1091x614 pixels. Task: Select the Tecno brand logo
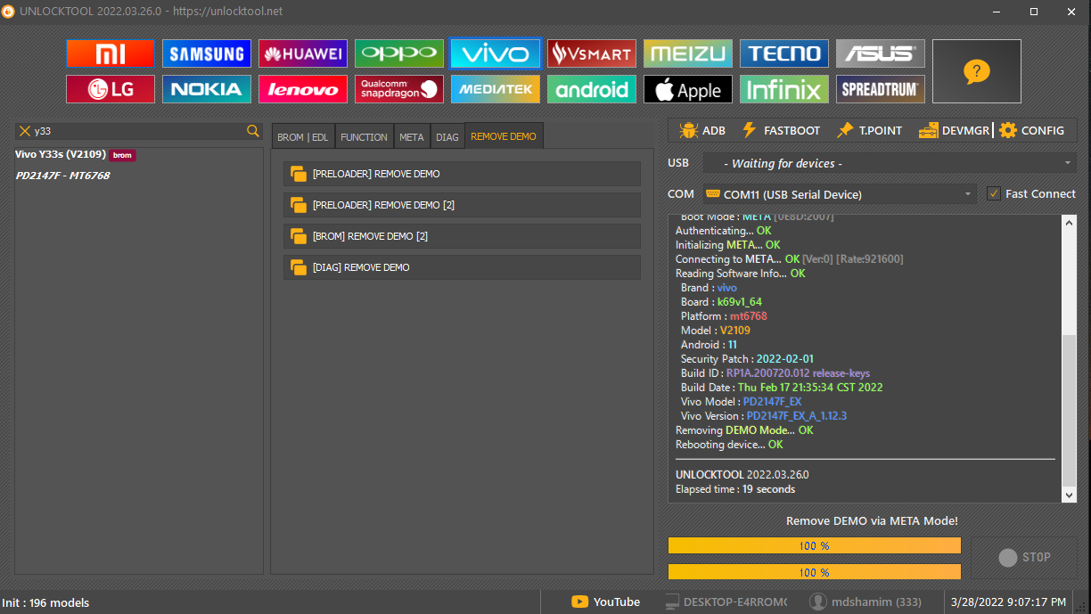[784, 53]
